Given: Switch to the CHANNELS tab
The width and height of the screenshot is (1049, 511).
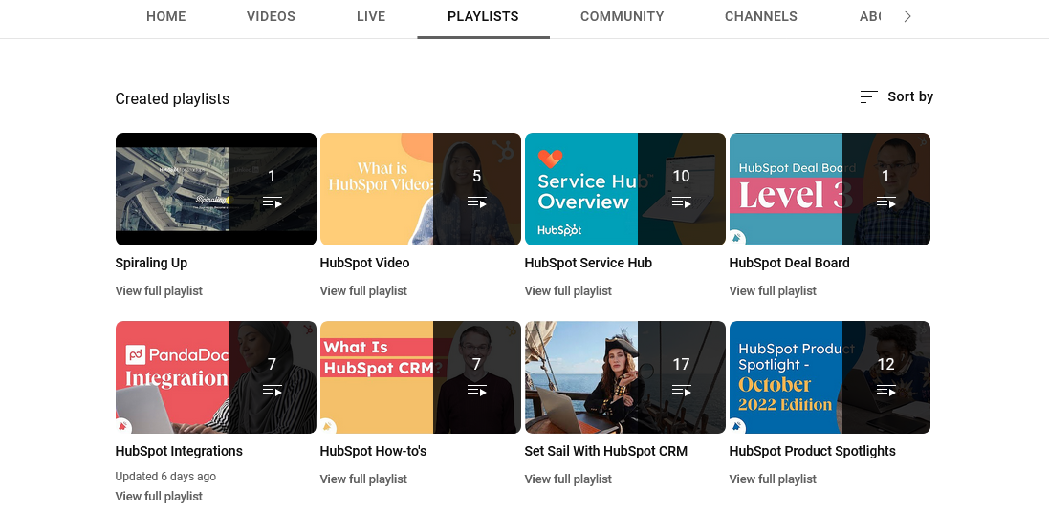Looking at the screenshot, I should coord(761,16).
